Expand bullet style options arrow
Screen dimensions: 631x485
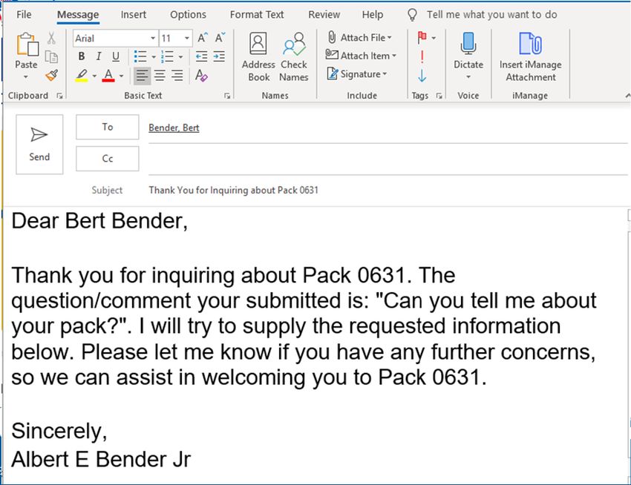[154, 56]
